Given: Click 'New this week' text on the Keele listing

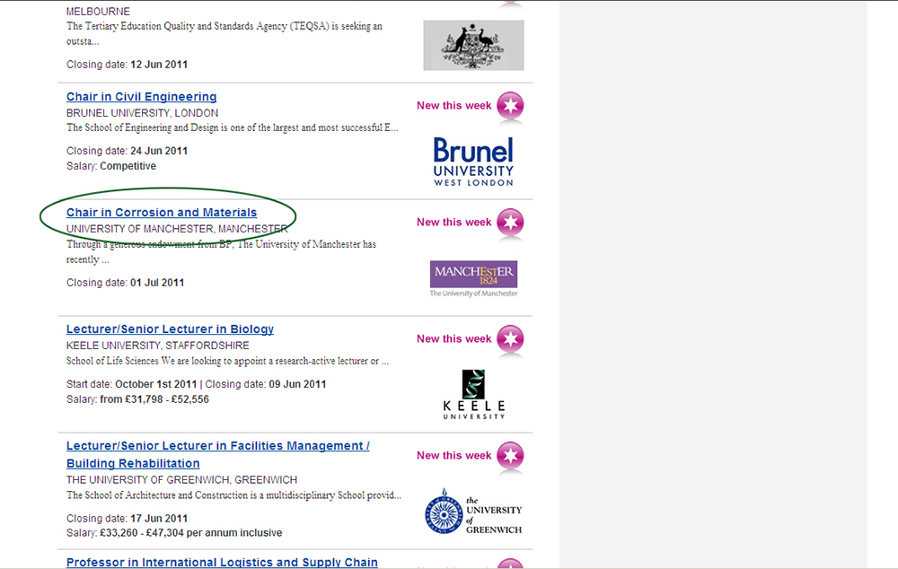Looking at the screenshot, I should pyautogui.click(x=453, y=339).
